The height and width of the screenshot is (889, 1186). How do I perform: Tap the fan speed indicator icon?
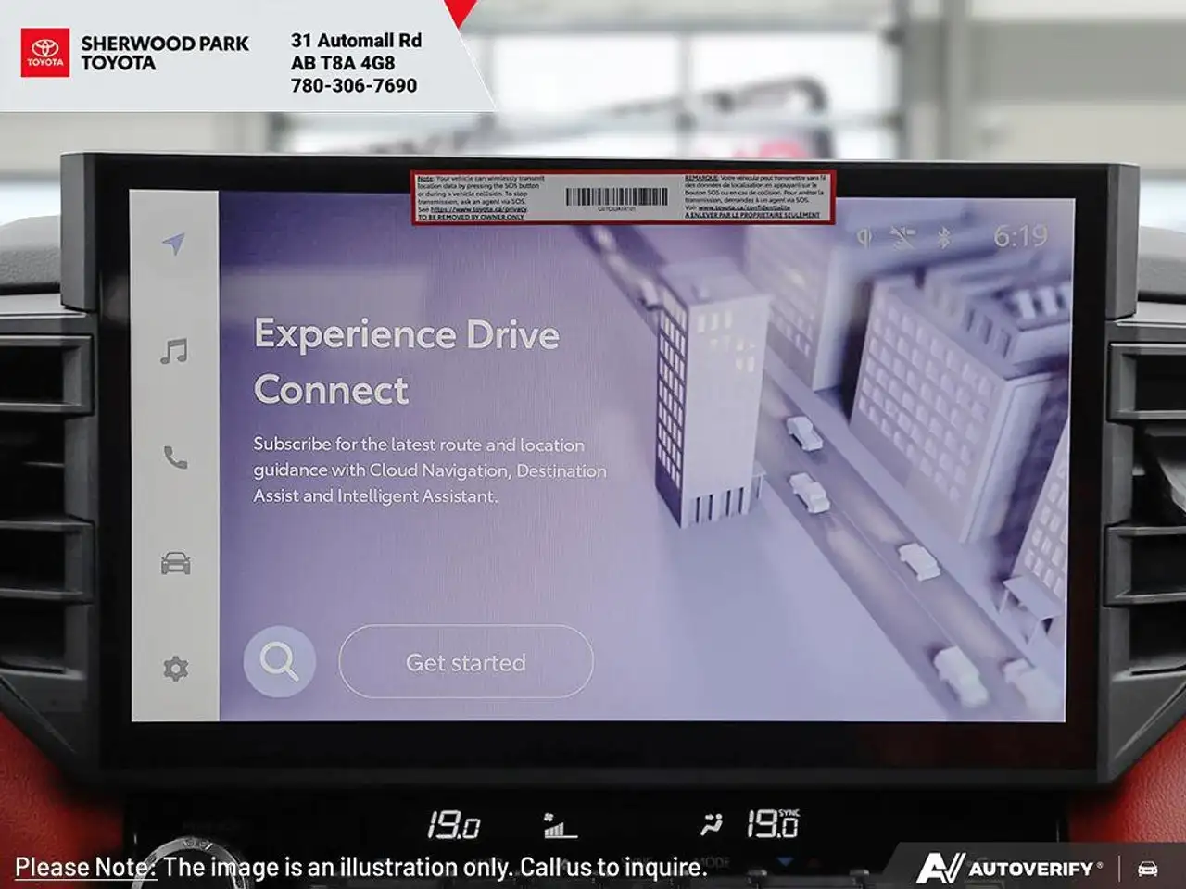tap(560, 824)
